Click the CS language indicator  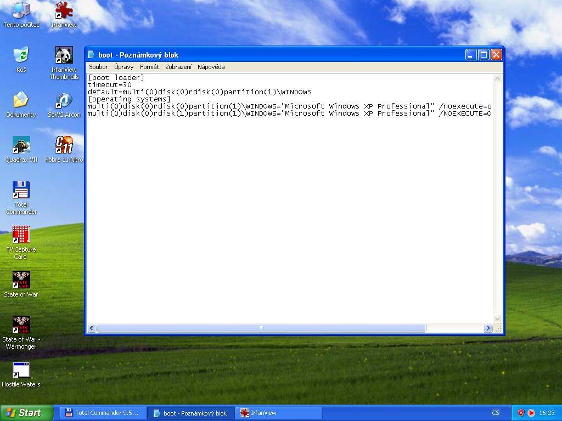click(x=496, y=413)
